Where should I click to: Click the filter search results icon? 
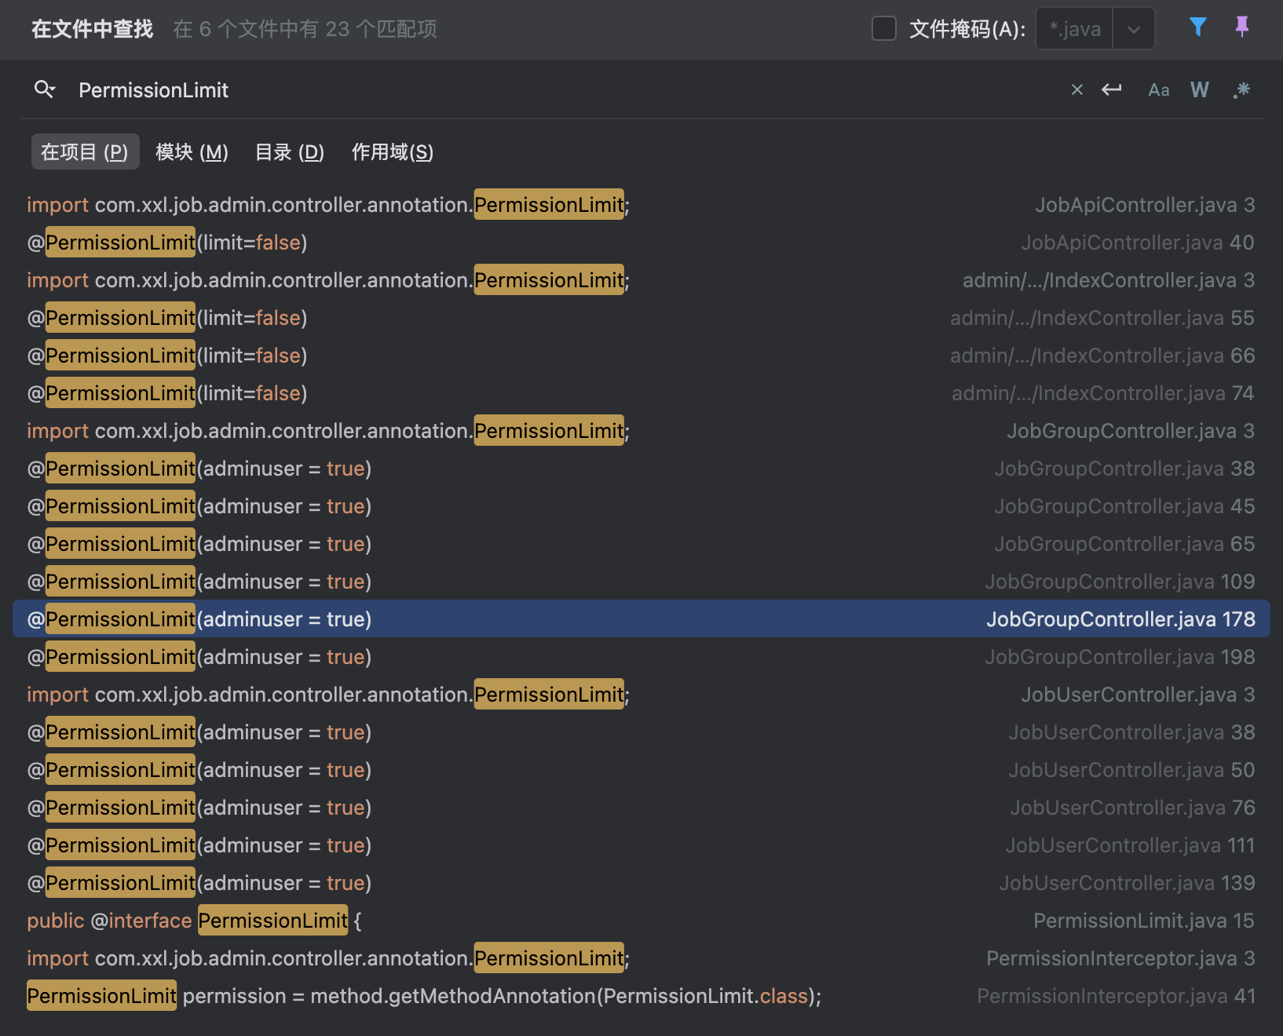1197,27
